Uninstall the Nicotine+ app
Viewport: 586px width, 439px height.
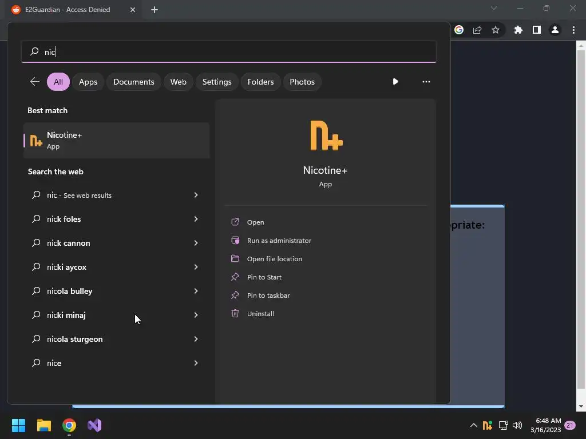(x=260, y=314)
